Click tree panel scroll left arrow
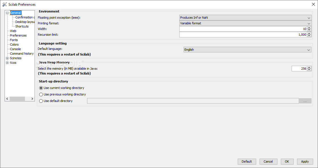 click(7, 99)
